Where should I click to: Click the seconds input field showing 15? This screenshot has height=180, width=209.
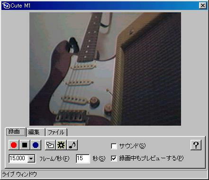[83, 158]
